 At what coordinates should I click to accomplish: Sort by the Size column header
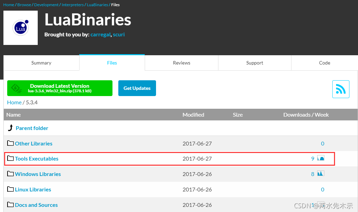click(x=238, y=115)
